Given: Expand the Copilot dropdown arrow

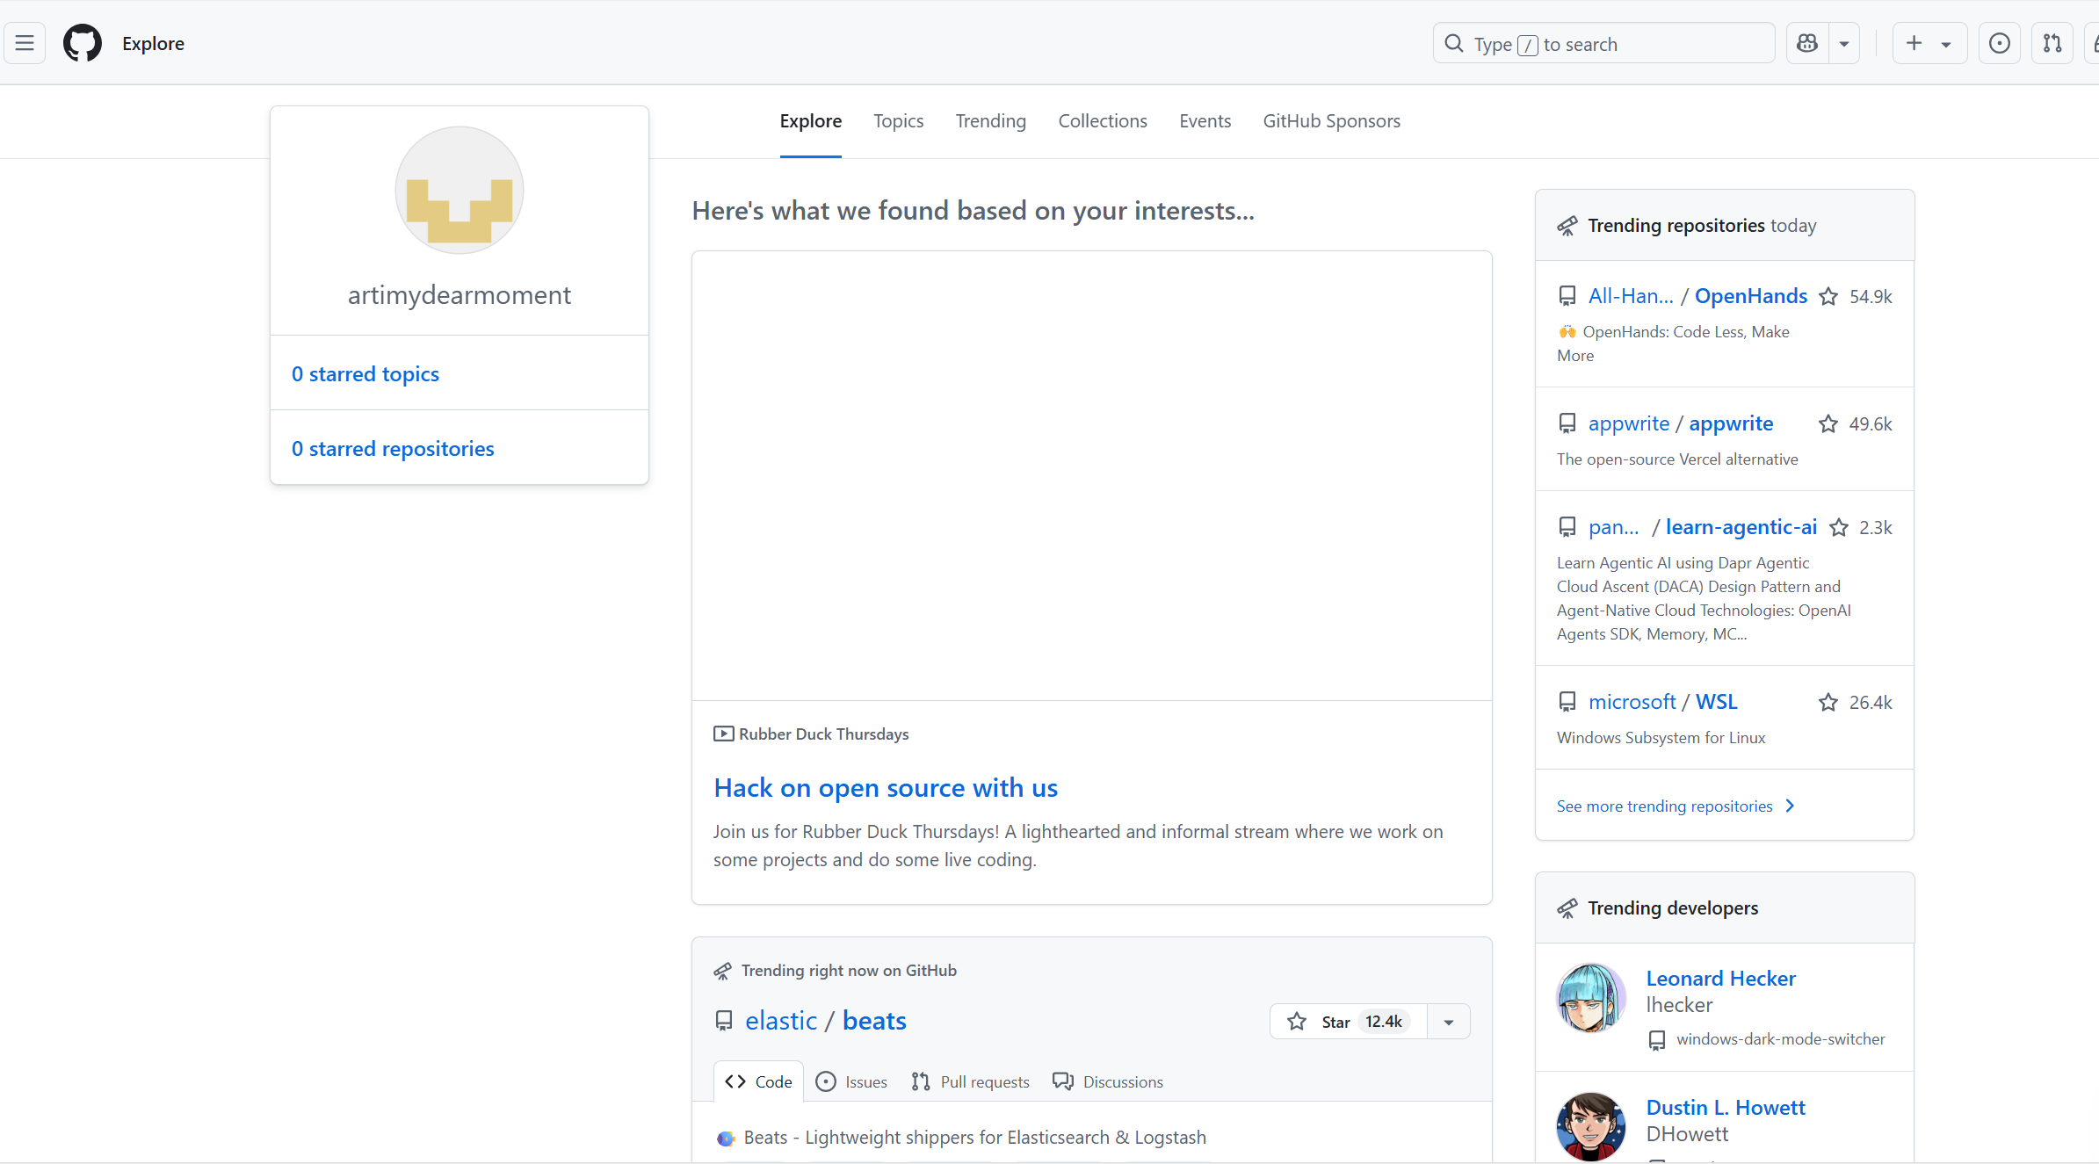Looking at the screenshot, I should 1844,43.
